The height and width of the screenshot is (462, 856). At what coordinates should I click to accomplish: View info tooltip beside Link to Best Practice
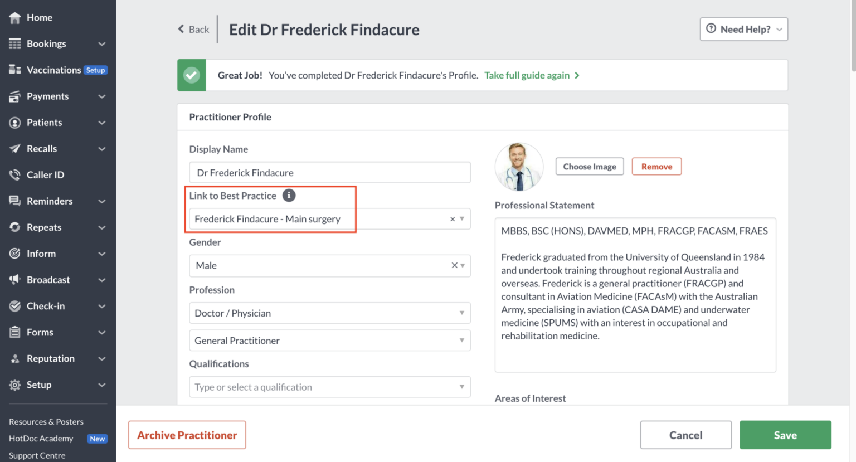289,196
